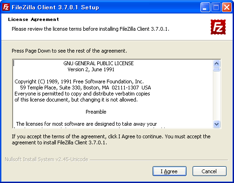Click the license scrollbar thumb
This screenshot has height=183, width=234.
click(216, 69)
